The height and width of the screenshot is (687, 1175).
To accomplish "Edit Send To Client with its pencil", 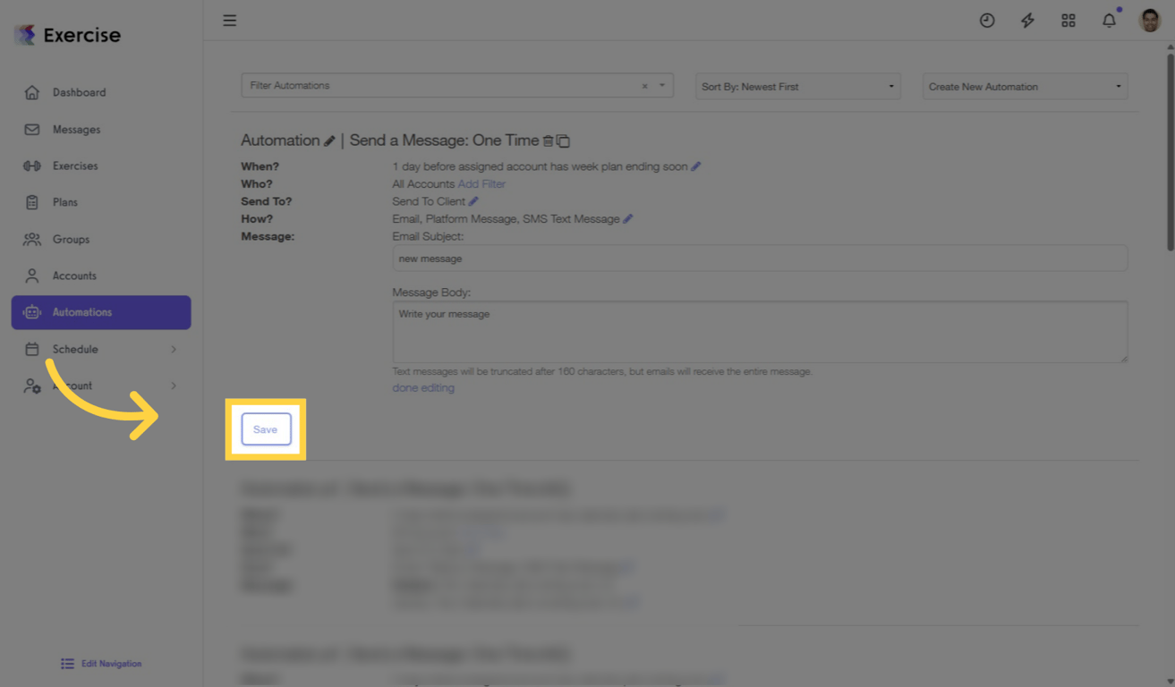I will tap(473, 201).
